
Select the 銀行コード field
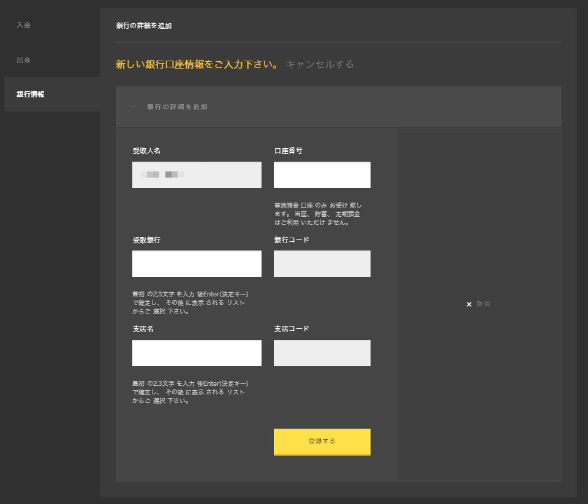(x=322, y=264)
